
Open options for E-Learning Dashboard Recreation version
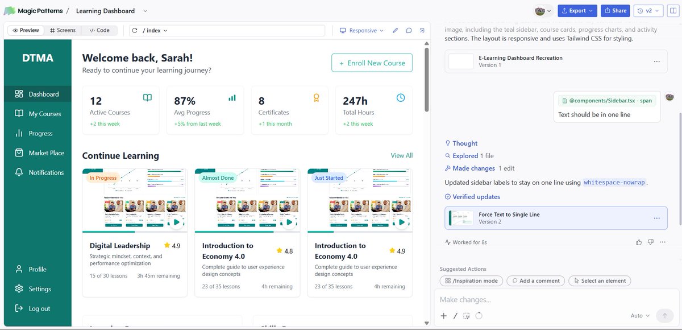[656, 61]
